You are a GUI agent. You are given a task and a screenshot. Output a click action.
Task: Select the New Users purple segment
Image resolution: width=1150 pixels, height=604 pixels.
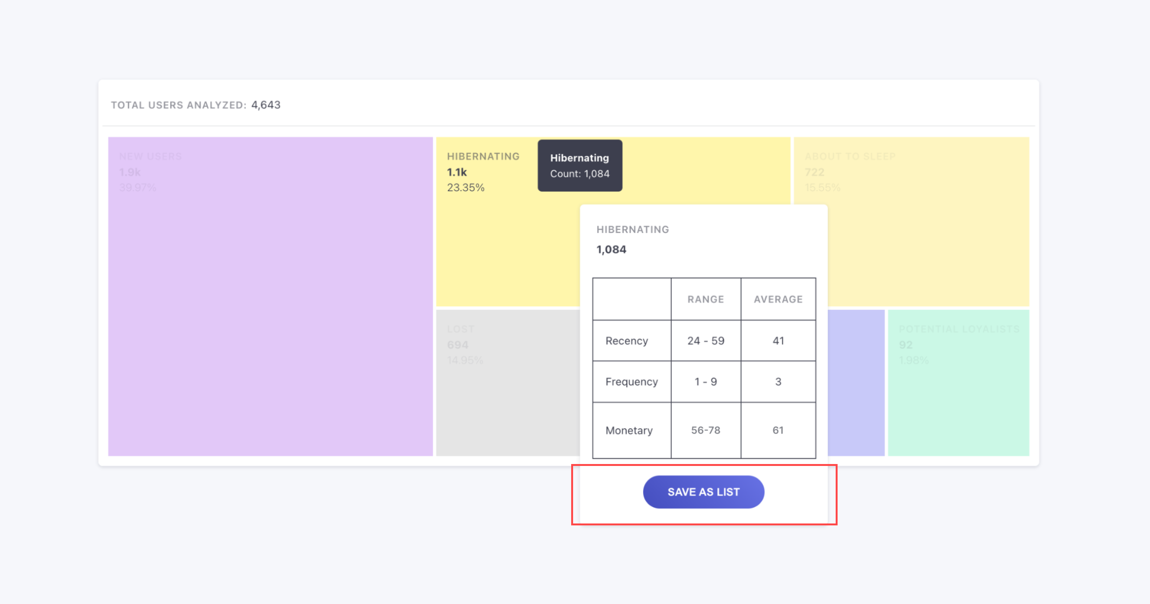[270, 296]
